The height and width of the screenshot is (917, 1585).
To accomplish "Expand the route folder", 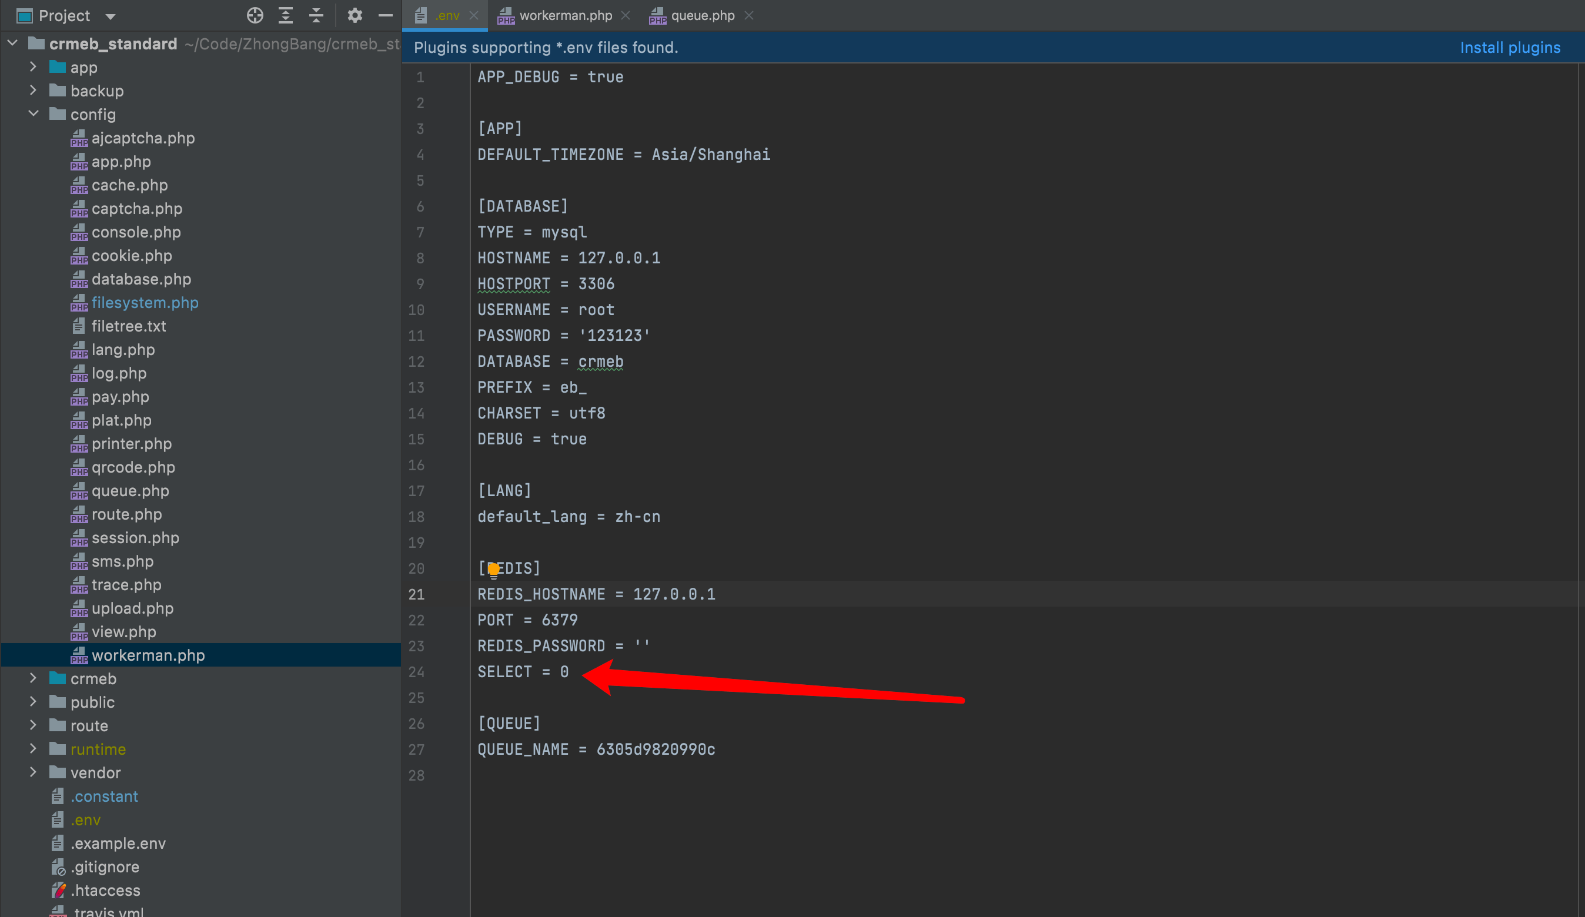I will [x=34, y=725].
